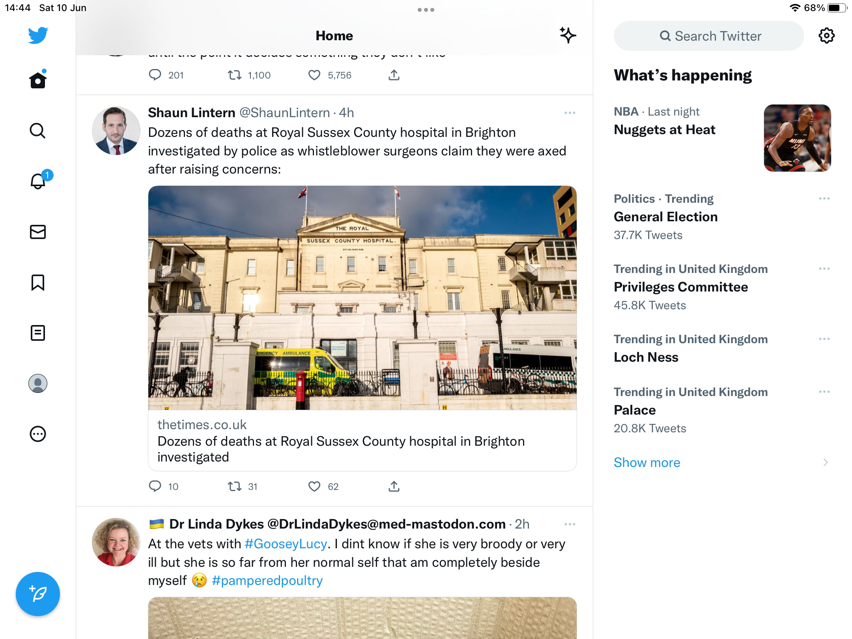Open the @ShaunLintern handle
The image size is (852, 639).
point(285,113)
